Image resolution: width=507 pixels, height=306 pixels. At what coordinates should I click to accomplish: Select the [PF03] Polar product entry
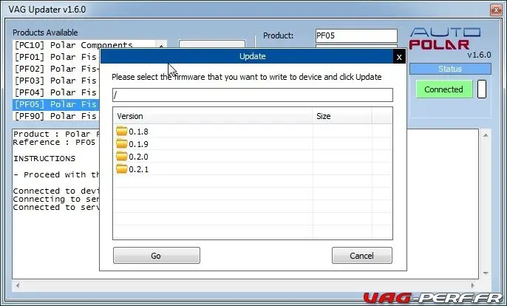[x=57, y=81]
